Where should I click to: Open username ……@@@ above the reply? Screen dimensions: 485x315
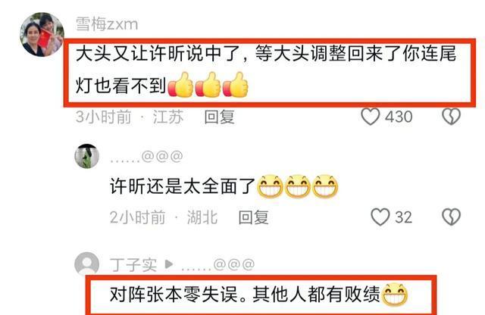coord(146,157)
